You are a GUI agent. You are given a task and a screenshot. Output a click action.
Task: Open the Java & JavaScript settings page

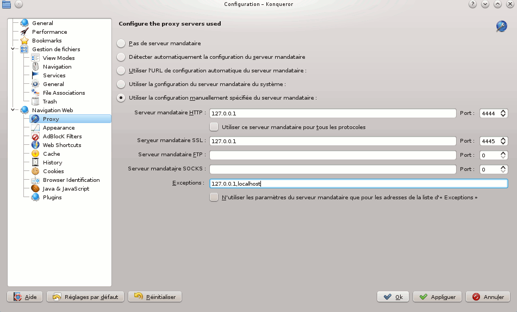(x=66, y=188)
